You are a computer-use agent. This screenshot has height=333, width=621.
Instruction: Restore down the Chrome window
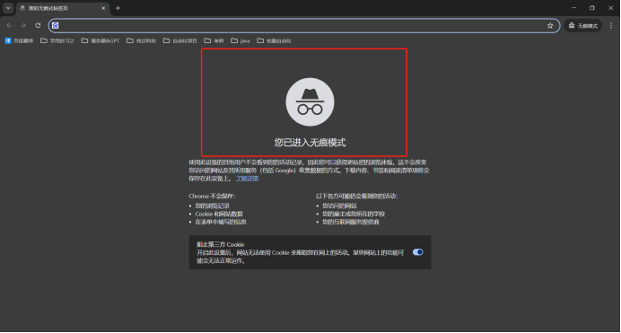pos(592,8)
